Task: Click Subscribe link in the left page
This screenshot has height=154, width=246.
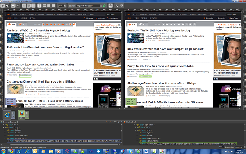Action: [89, 18]
